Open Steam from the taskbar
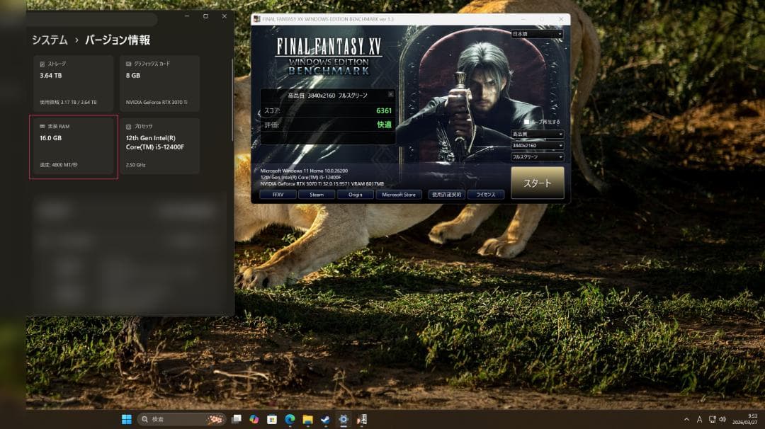This screenshot has height=429, width=765. tap(325, 419)
